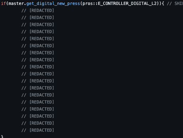Select the "master" identifier in the condition

click(16, 4)
